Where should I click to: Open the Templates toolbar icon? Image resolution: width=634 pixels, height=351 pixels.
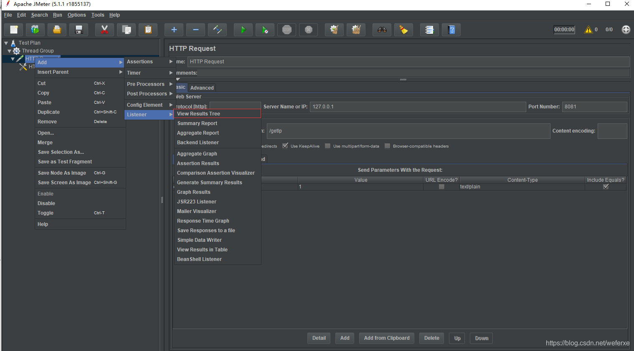point(36,30)
